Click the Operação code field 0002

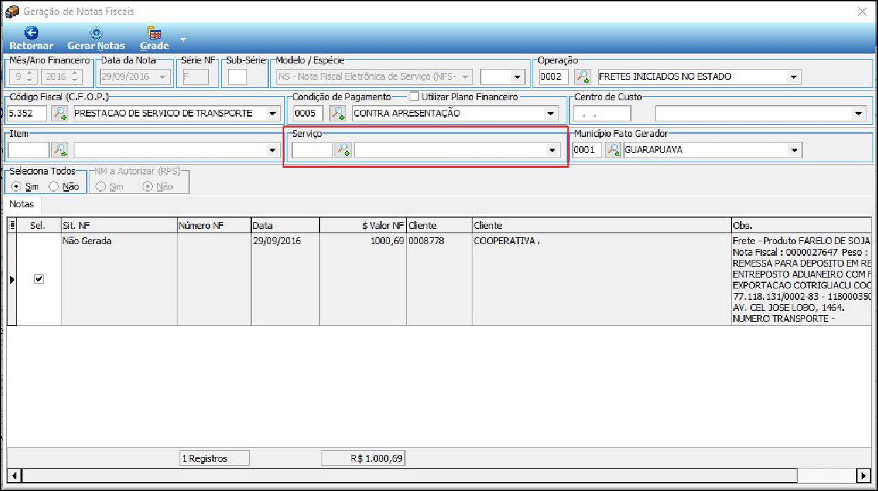554,76
